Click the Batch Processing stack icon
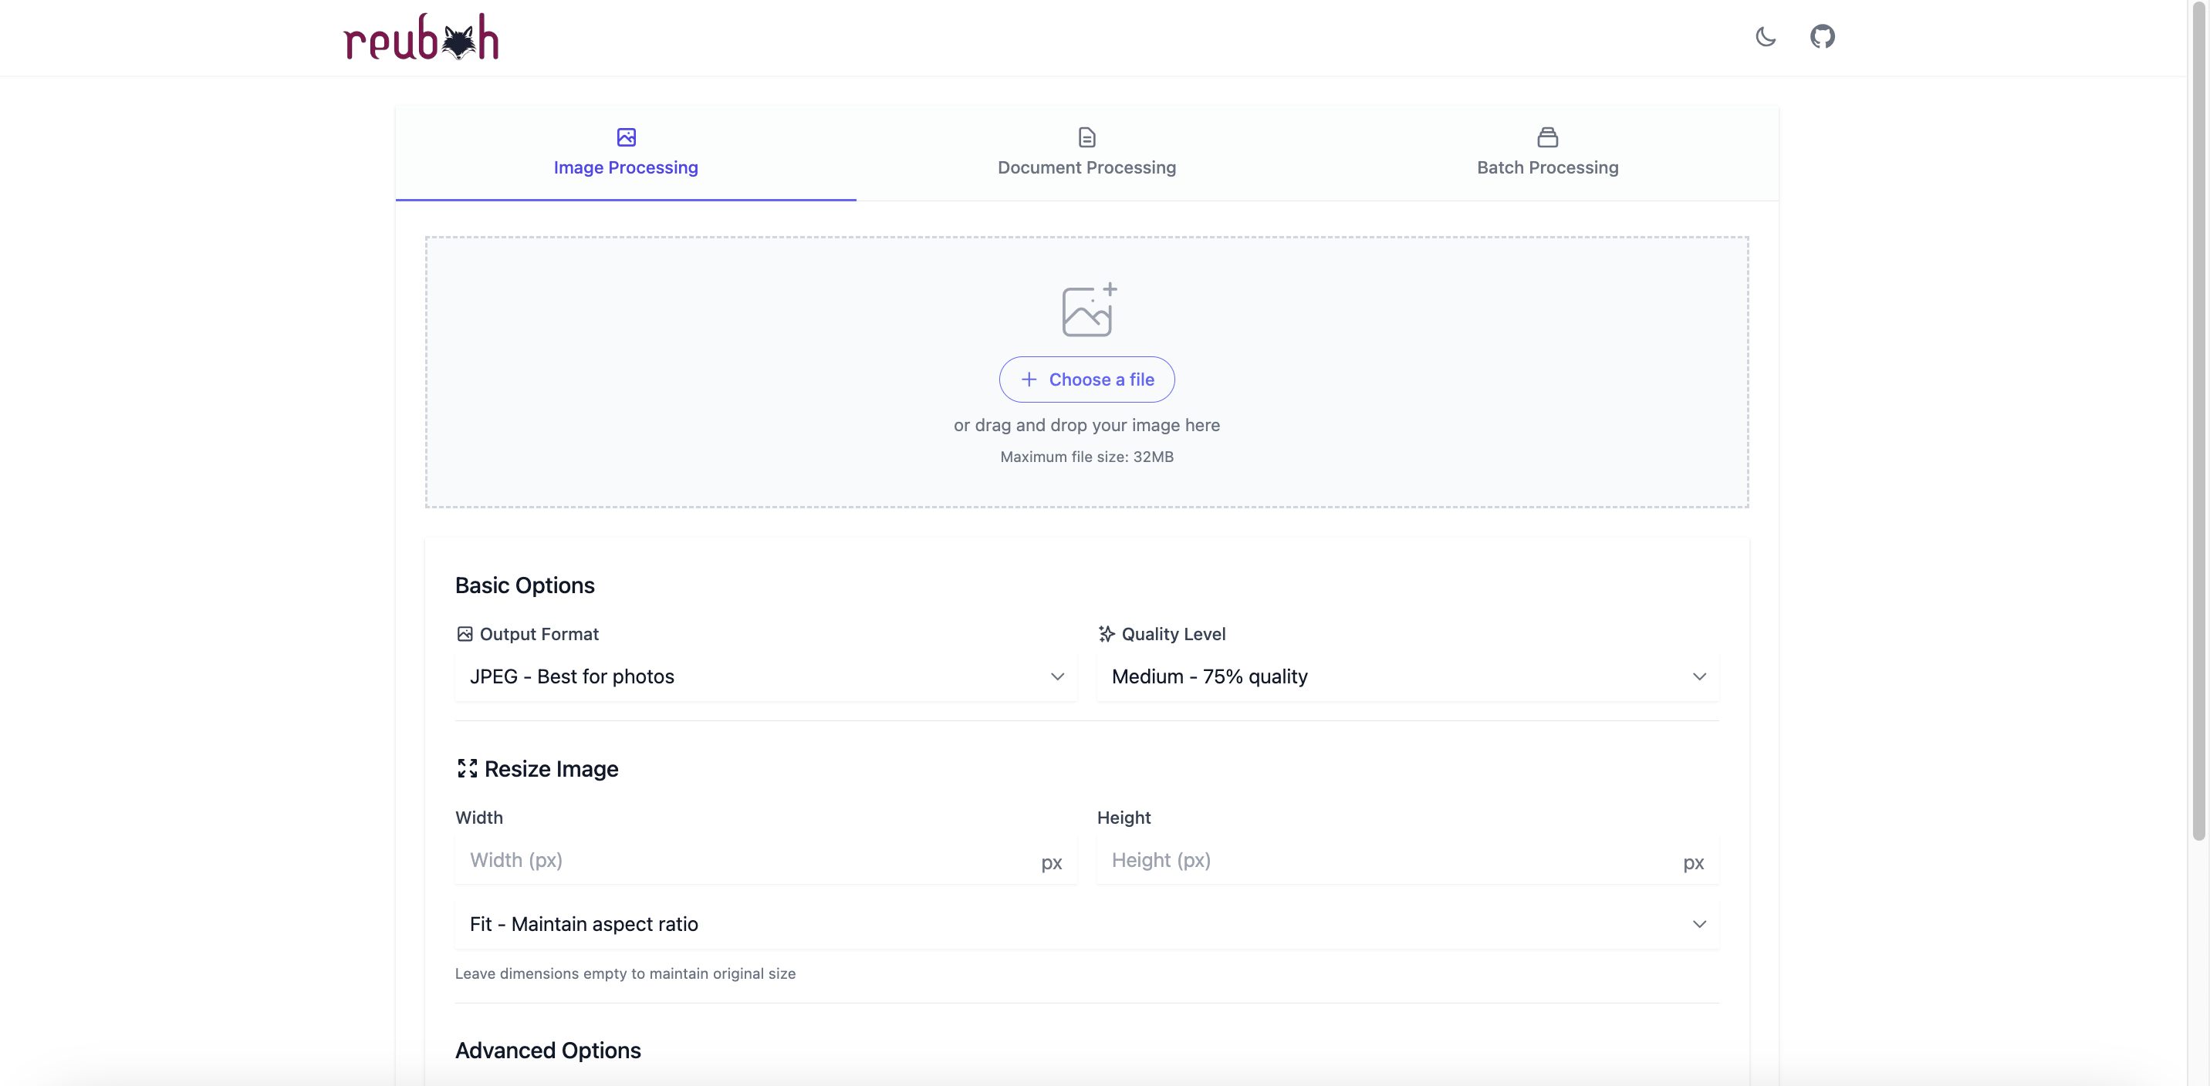This screenshot has width=2210, height=1086. click(1547, 137)
